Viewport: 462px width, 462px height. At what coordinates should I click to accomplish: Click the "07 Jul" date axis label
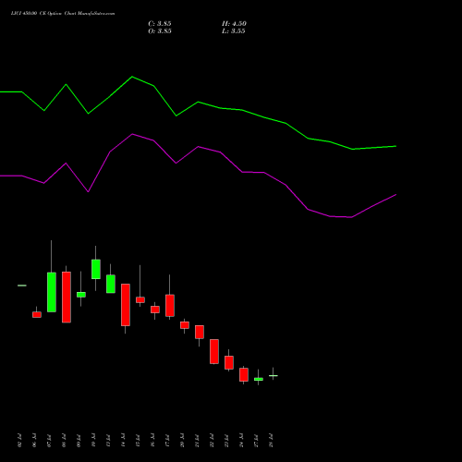click(49, 441)
